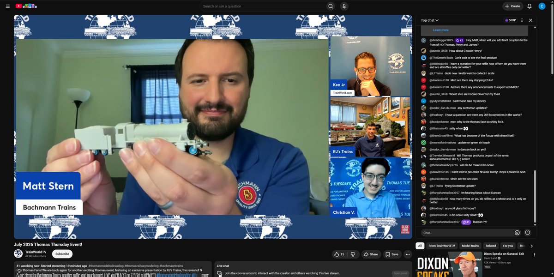Viewport: 554px width, 277px height.
Task: Expand the description with more
Action: [x=205, y=275]
